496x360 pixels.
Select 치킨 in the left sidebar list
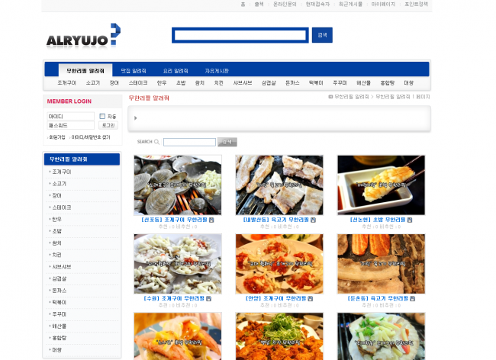[x=57, y=255]
